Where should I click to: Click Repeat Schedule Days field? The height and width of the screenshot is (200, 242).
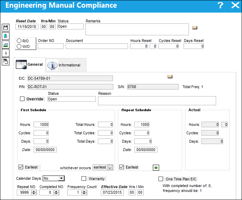click(x=143, y=141)
